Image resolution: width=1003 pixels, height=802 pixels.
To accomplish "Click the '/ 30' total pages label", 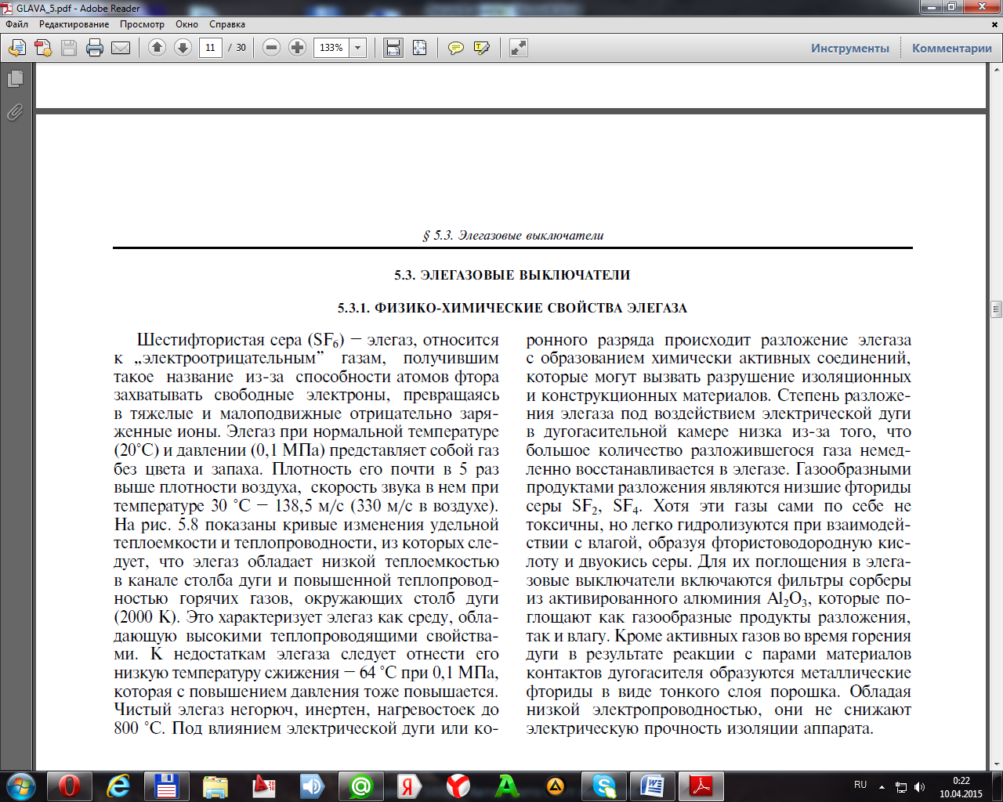I will 237,48.
